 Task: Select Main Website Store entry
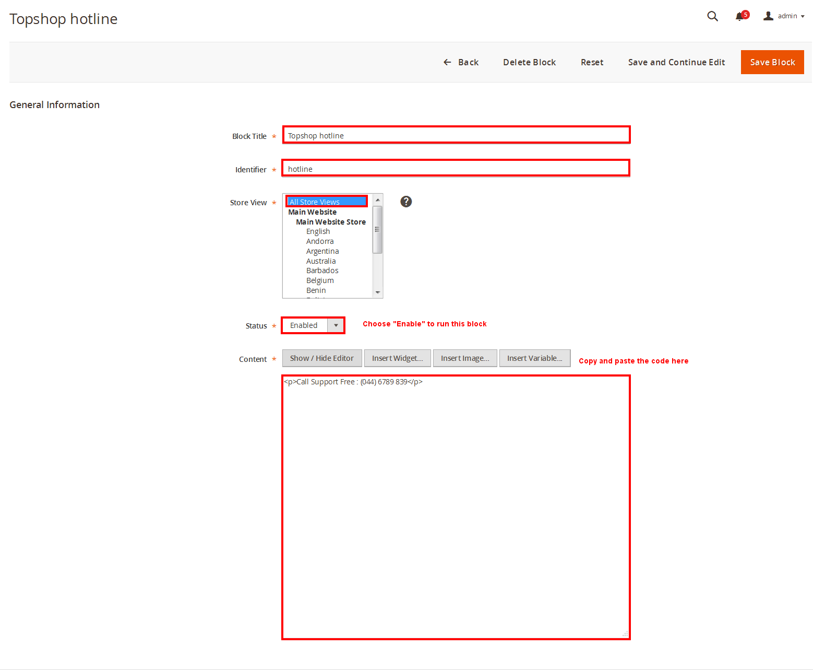point(331,222)
